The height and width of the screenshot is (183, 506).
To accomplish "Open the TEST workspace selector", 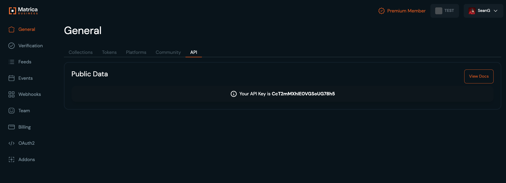I will 444,11.
